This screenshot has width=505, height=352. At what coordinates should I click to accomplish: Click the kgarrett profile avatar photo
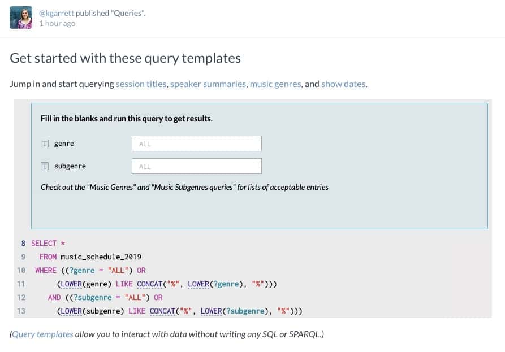tap(21, 18)
